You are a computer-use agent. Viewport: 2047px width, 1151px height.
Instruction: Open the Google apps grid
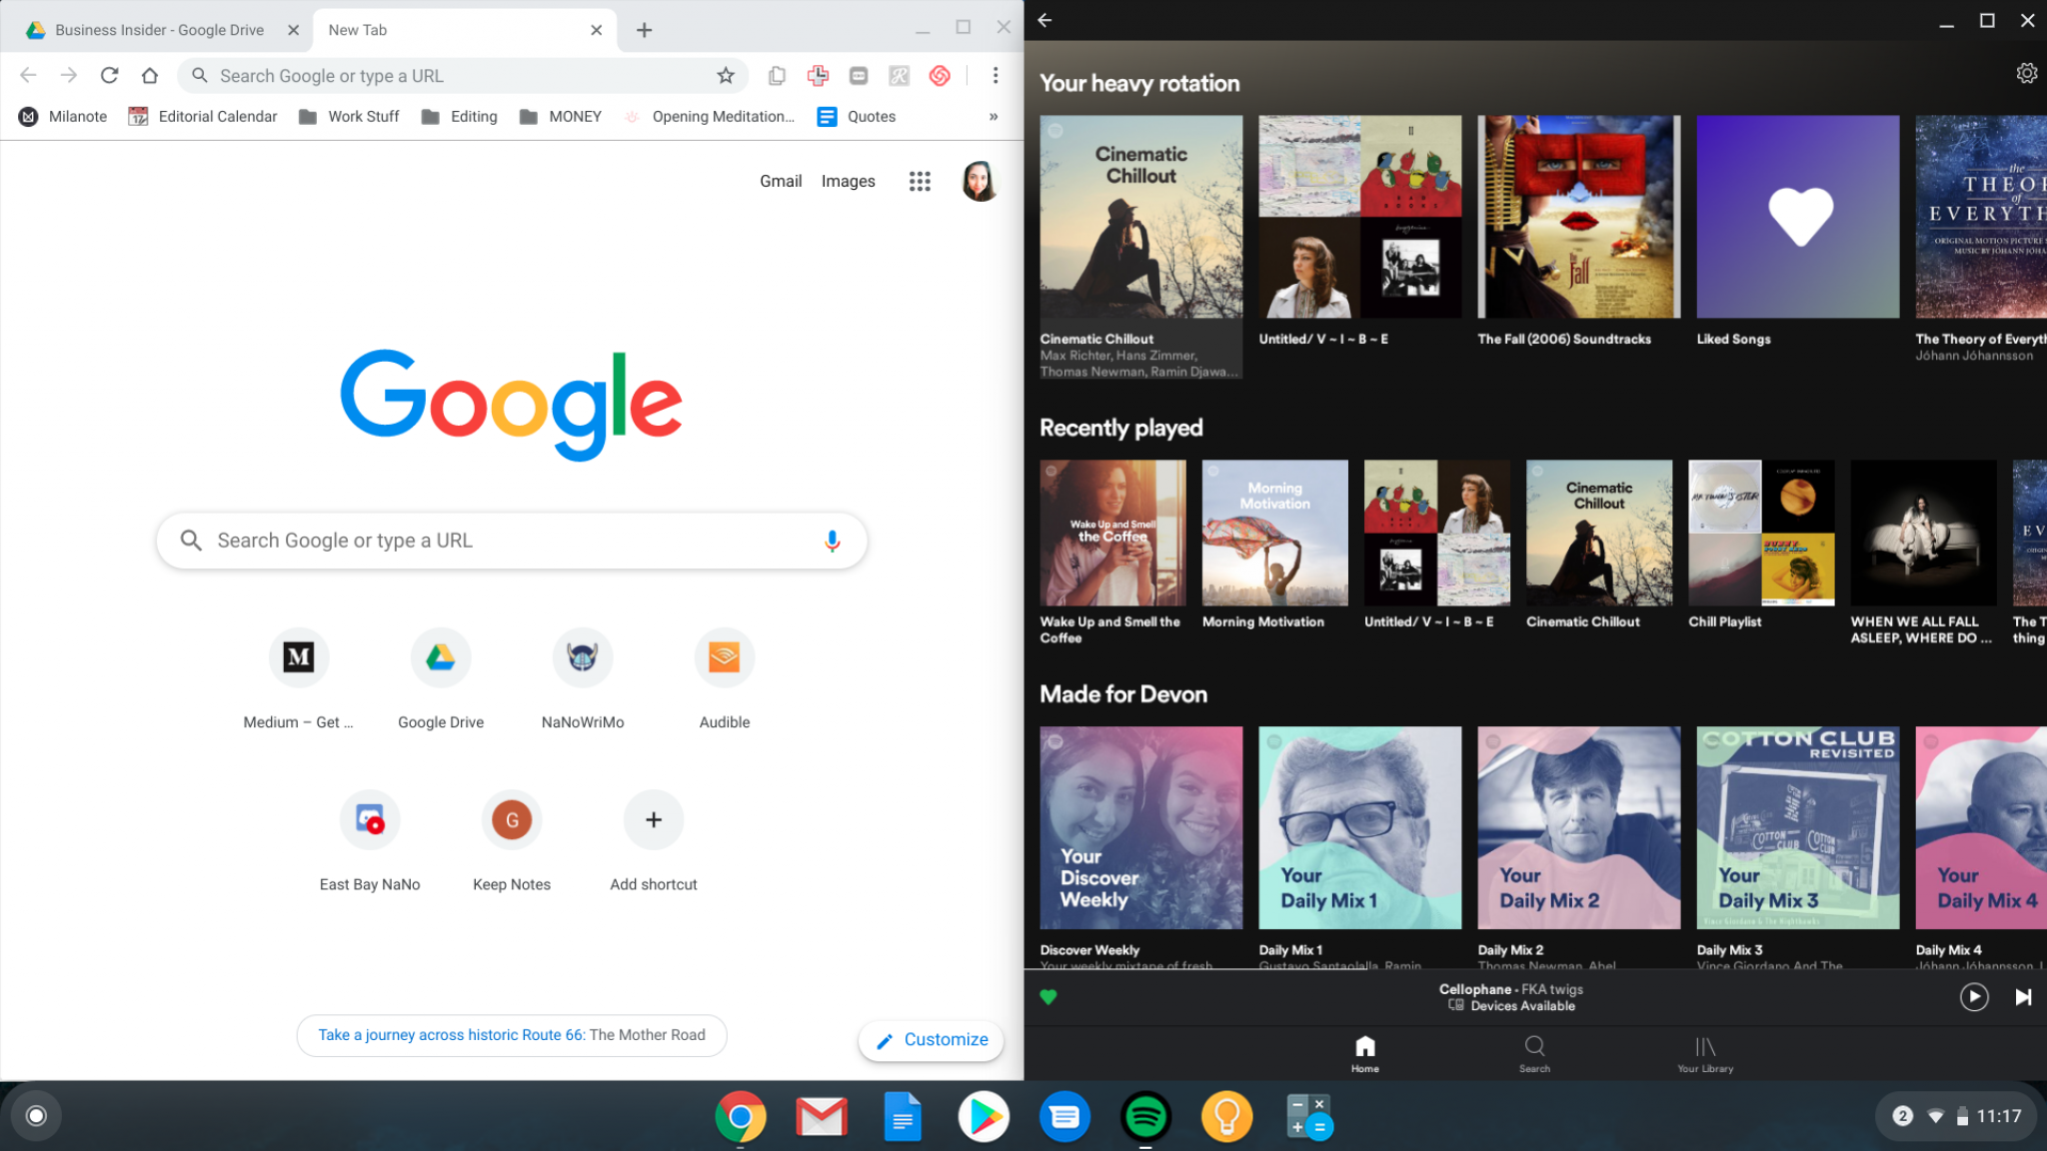point(919,181)
